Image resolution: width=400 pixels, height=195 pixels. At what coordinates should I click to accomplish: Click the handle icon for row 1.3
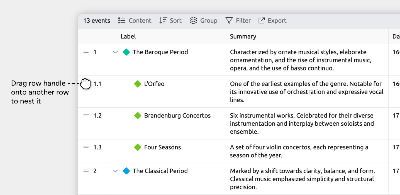click(86, 147)
